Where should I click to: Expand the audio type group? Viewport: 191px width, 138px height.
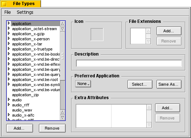coord(9,100)
